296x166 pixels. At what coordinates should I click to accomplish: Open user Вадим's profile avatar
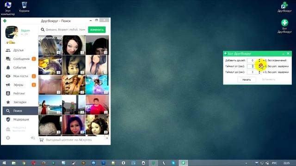pyautogui.click(x=12, y=32)
